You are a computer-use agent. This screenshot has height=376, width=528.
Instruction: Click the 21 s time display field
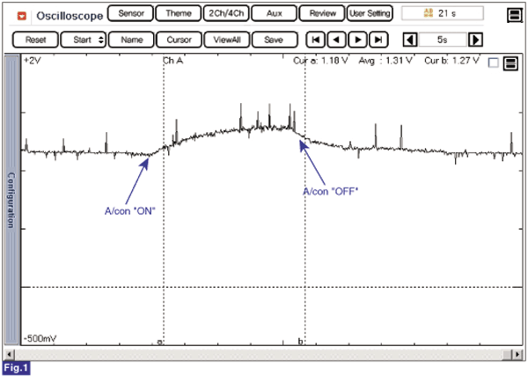click(x=443, y=13)
